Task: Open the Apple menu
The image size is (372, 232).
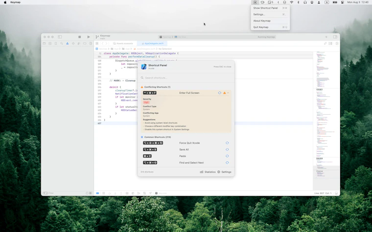Action: 5,2
